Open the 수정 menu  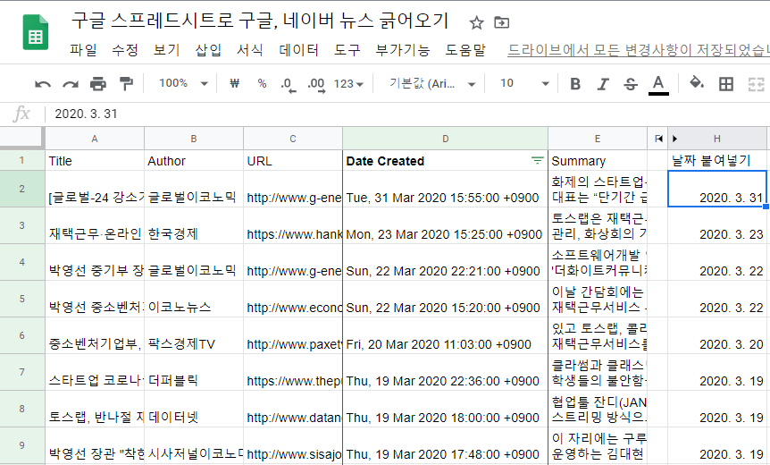(125, 50)
